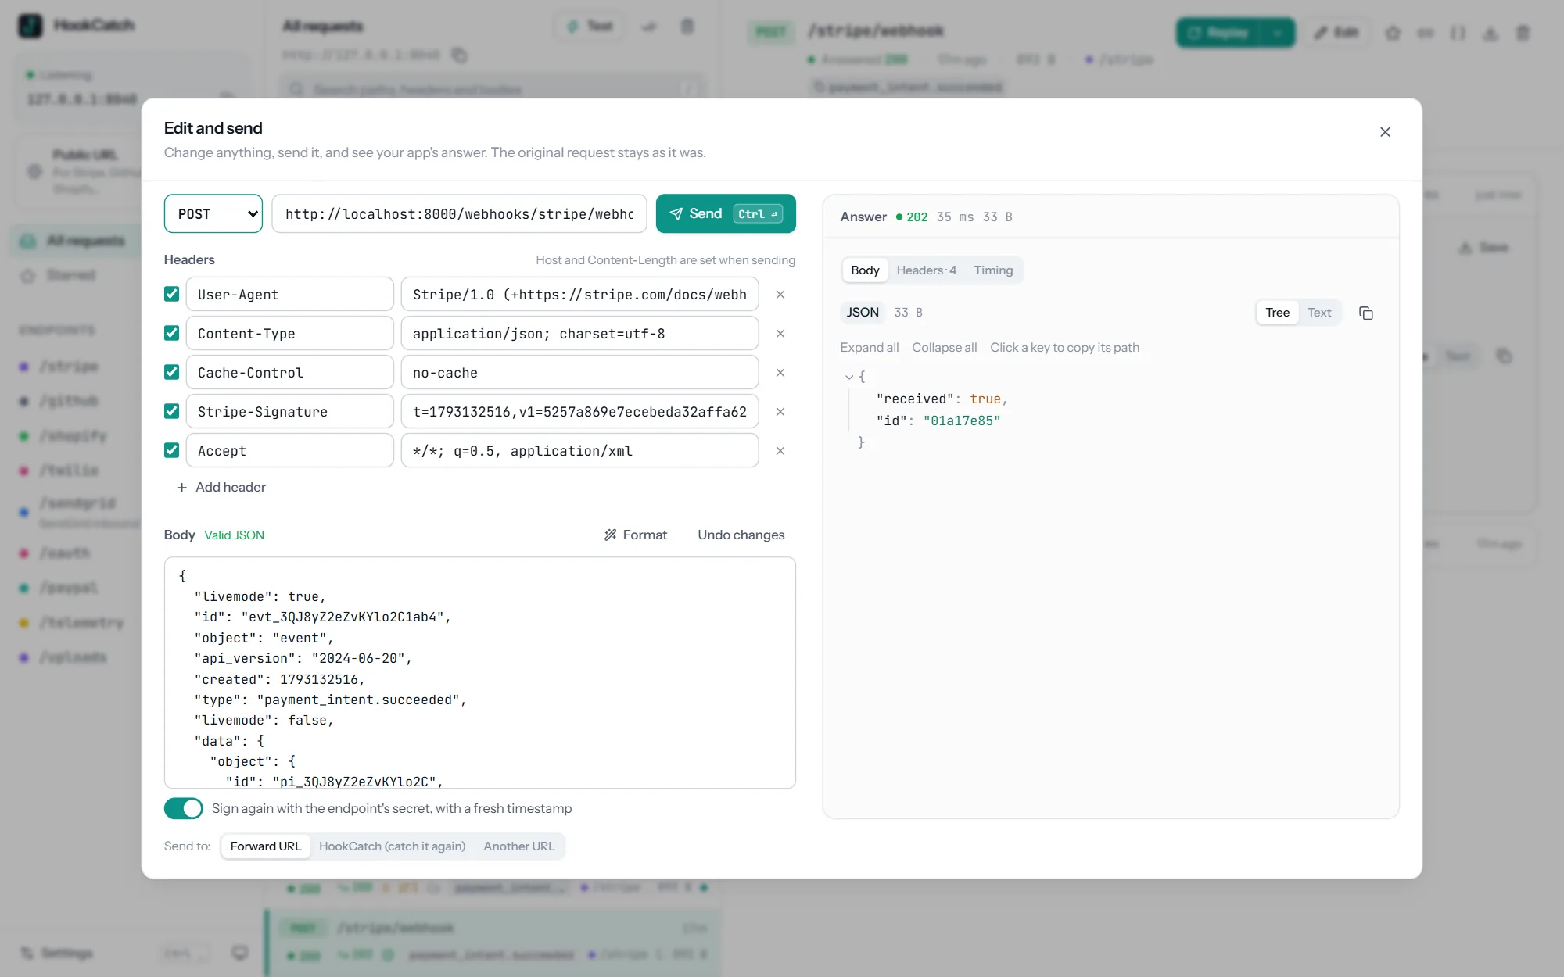
Task: Copy path of "id" key in answer
Action: (891, 421)
